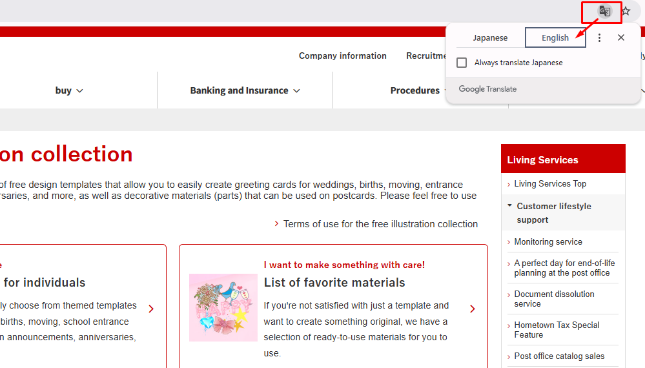The height and width of the screenshot is (368, 645).
Task: Open Post office catalog sales link
Action: click(559, 356)
